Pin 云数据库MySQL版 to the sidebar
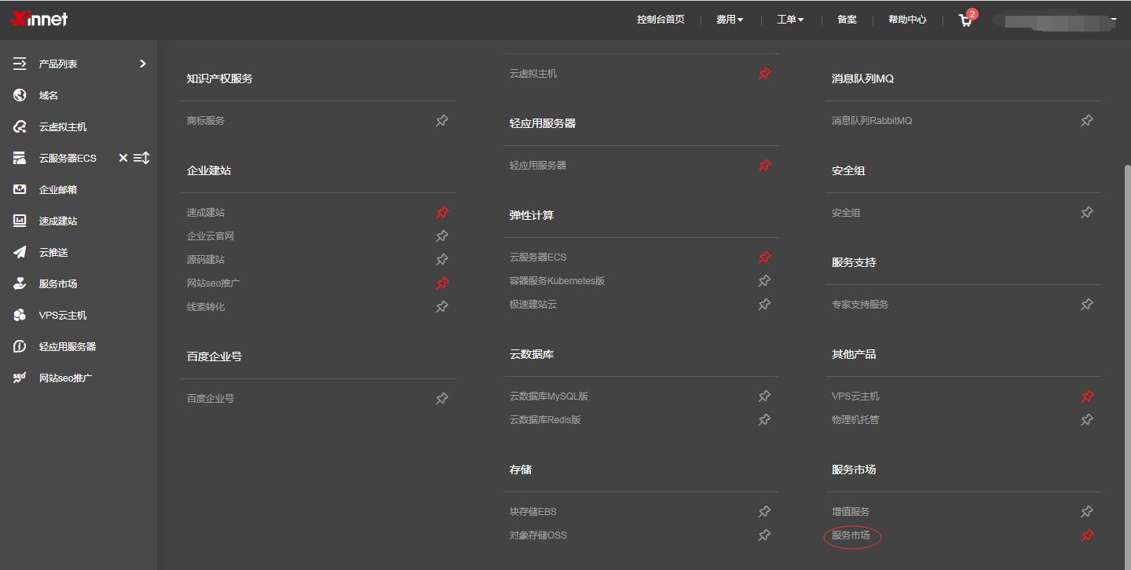 [x=764, y=396]
